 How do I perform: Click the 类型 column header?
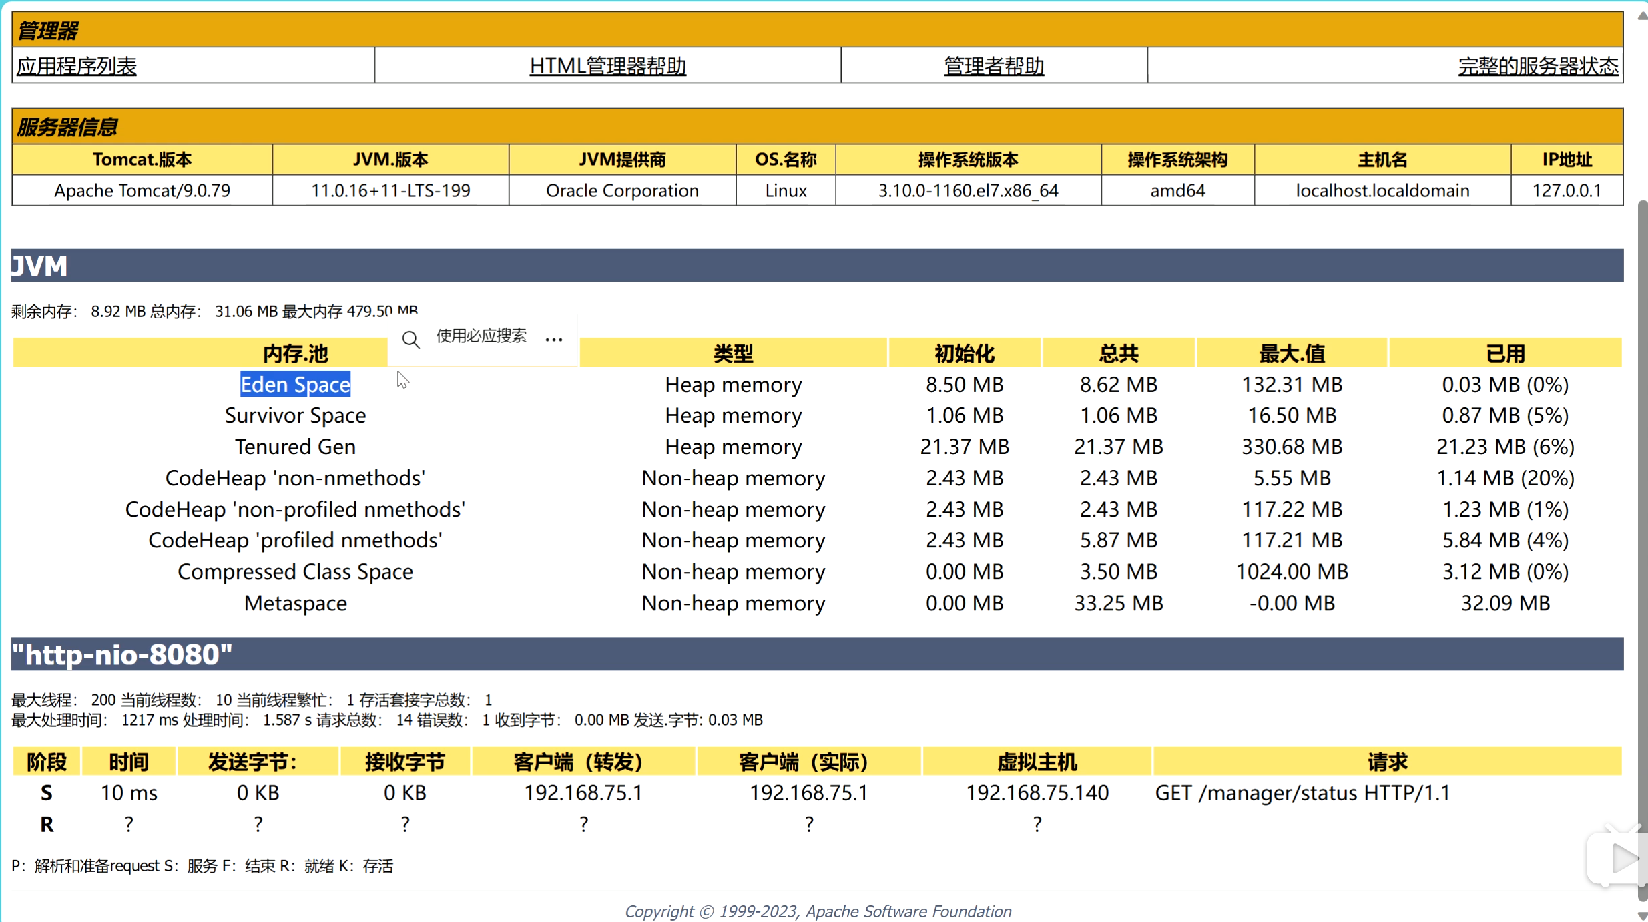coord(733,353)
